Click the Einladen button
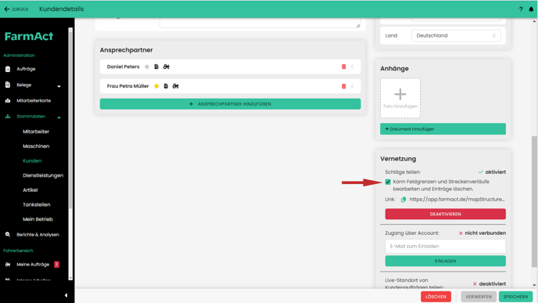The image size is (538, 303). point(445,261)
